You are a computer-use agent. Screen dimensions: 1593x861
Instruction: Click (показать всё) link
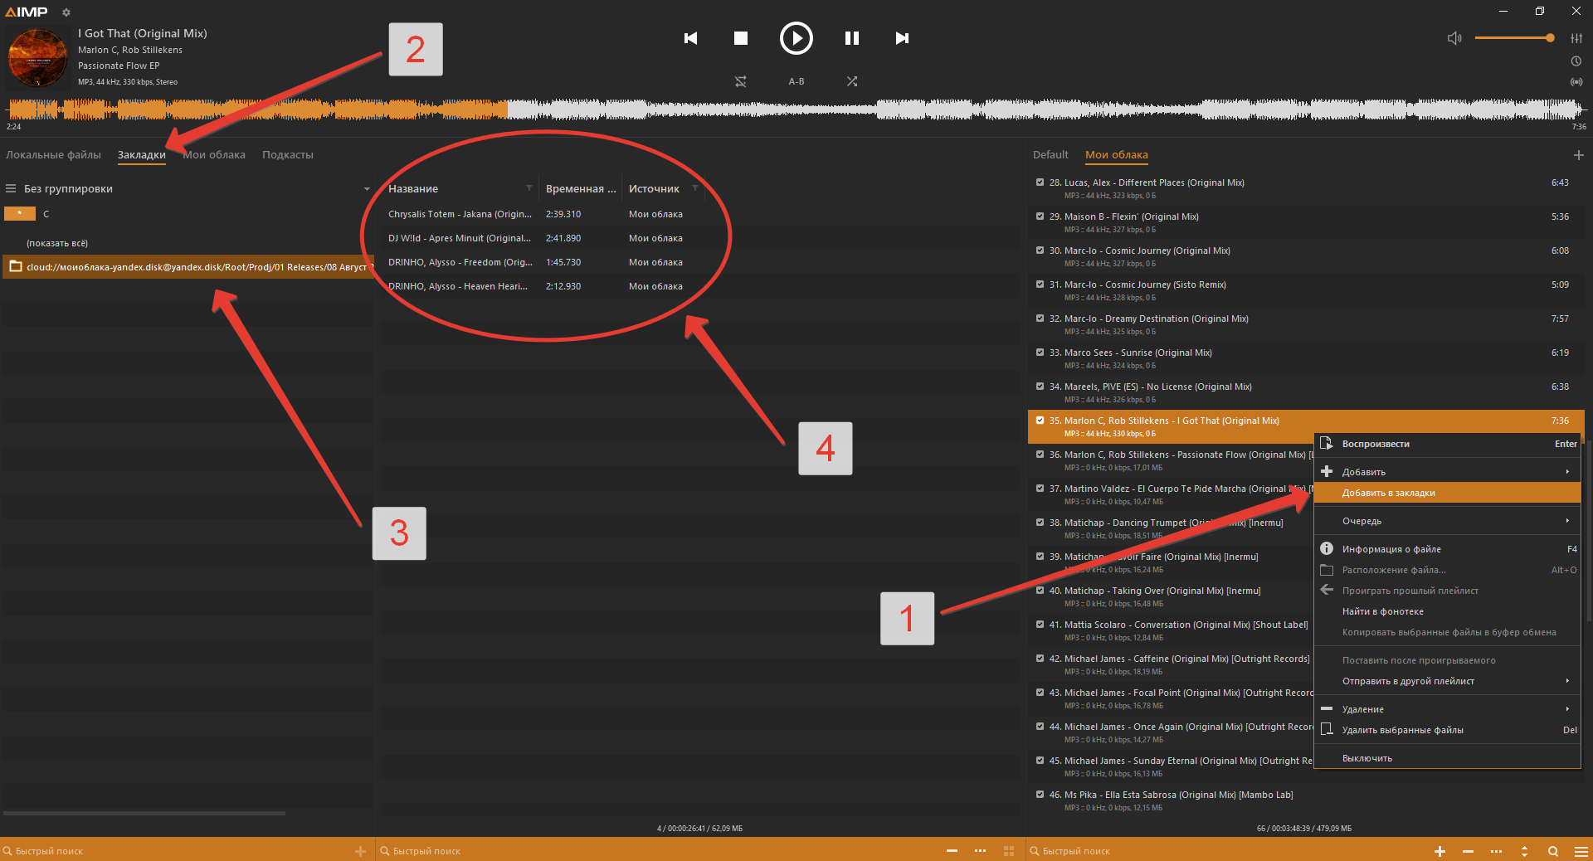tap(57, 243)
